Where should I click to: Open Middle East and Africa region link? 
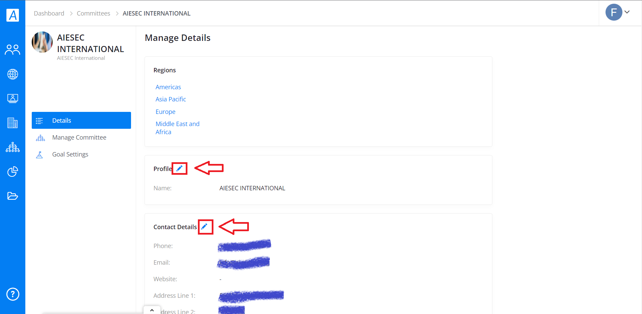click(178, 128)
